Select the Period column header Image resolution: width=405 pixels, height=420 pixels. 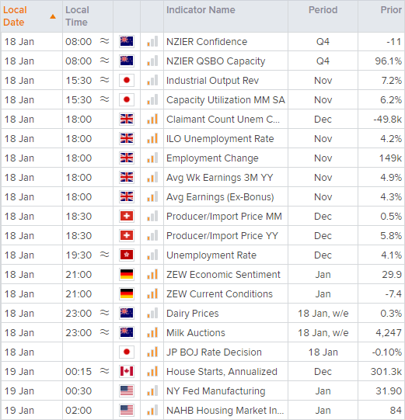tap(323, 10)
